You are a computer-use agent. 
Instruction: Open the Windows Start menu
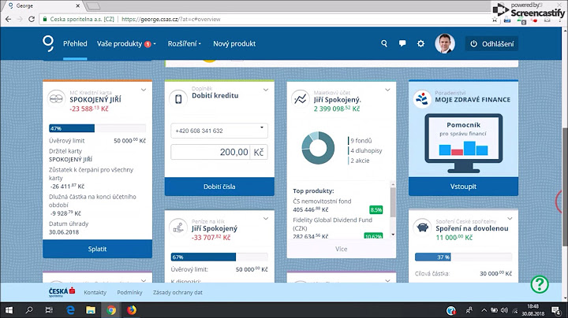(9, 310)
